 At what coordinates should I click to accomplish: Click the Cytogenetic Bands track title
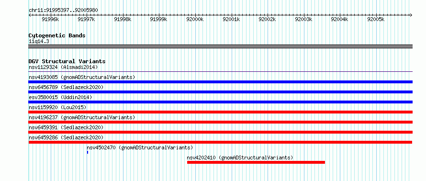(x=57, y=35)
